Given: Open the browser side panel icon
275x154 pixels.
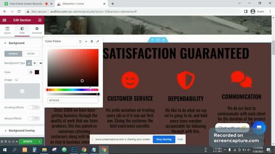Looking at the screenshot, I should tap(246, 12).
